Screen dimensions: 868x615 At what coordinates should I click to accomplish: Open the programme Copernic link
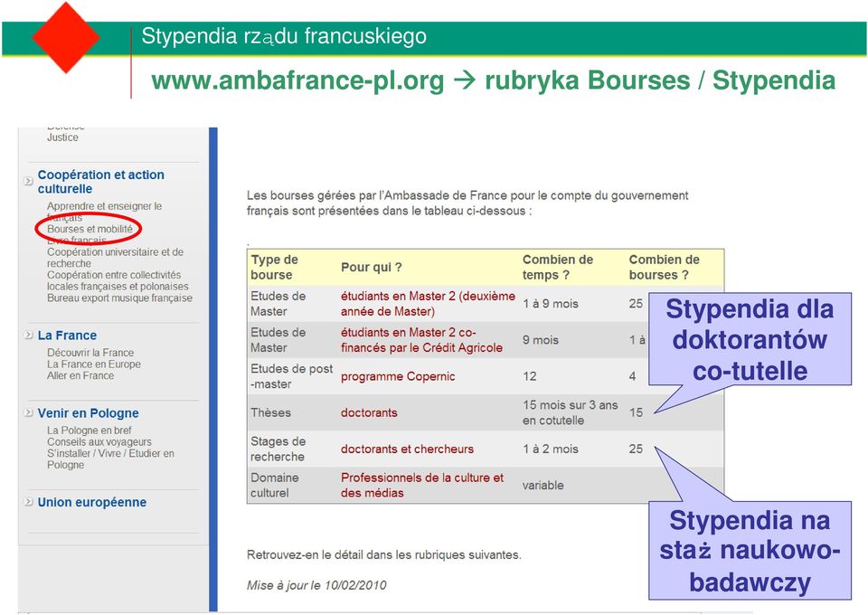click(398, 376)
